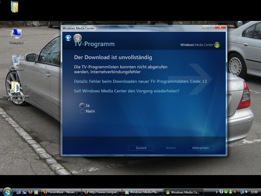The image size is (261, 196).
Task: Close the Windows Media Center window
Action: [220, 27]
